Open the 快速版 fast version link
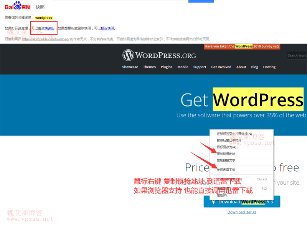Image resolution: width=307 pixels, height=227 pixels. pyautogui.click(x=50, y=28)
